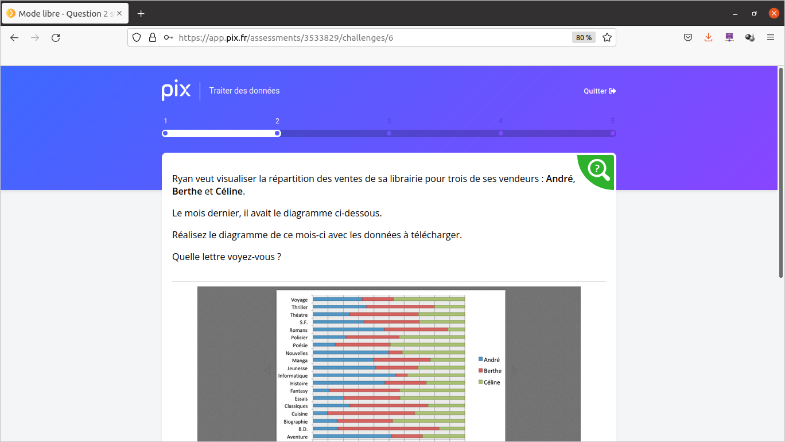This screenshot has height=442, width=785.
Task: Bookmark this page with the star
Action: click(607, 38)
